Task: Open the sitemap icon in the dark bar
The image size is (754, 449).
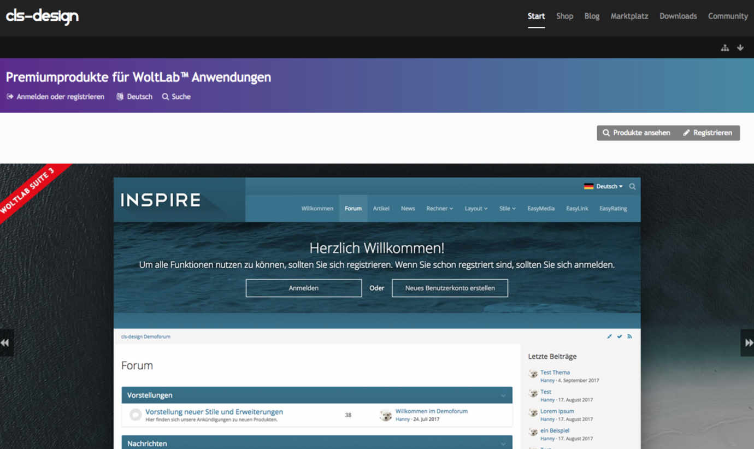Action: pos(724,48)
